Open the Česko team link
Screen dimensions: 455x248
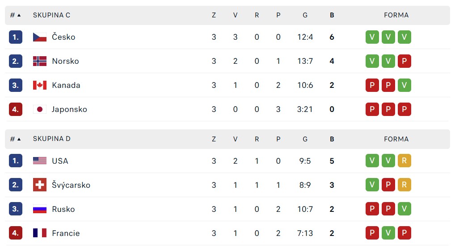click(63, 37)
